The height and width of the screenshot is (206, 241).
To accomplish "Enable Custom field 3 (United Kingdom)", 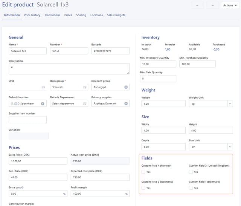I will pos(191,172).
